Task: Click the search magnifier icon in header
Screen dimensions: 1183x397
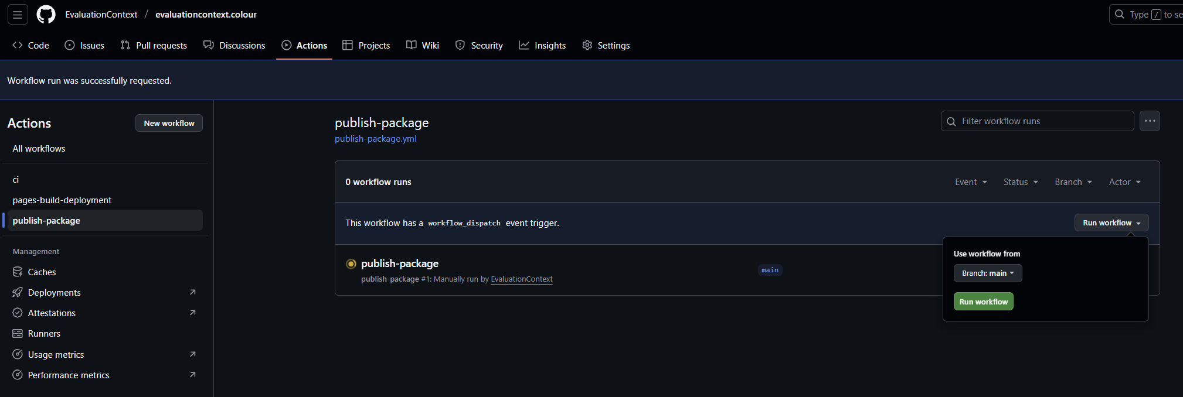Action: (1120, 15)
